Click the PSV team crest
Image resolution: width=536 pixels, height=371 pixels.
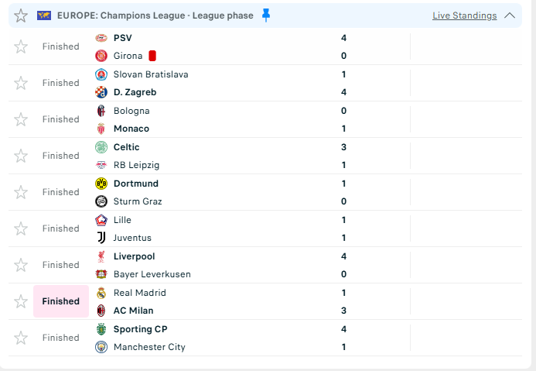coord(101,38)
